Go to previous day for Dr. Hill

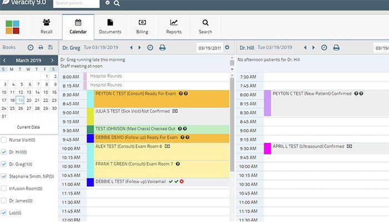pos(305,48)
